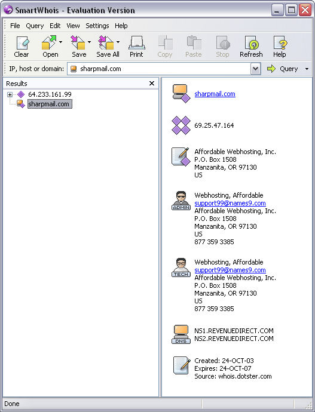This screenshot has width=315, height=412.
Task: Click the Help question-mark toolbar icon
Action: [280, 43]
